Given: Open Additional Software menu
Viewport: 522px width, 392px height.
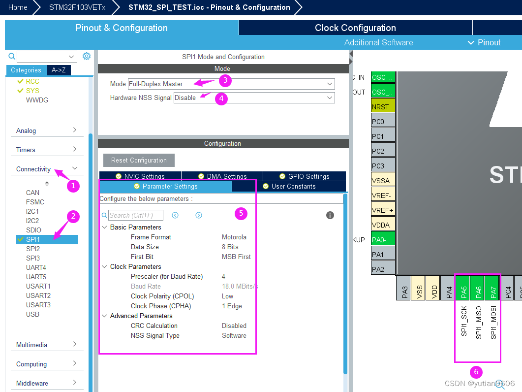Looking at the screenshot, I should (378, 42).
